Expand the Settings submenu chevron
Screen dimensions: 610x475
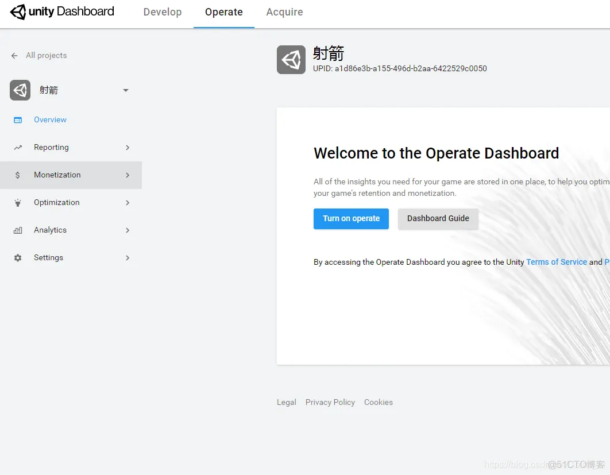coord(128,258)
